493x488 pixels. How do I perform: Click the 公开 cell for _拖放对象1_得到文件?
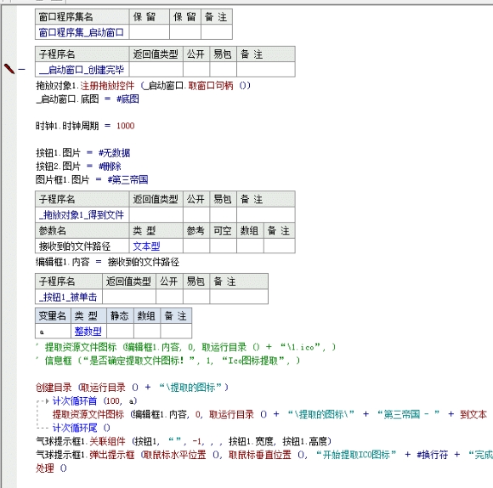196,215
